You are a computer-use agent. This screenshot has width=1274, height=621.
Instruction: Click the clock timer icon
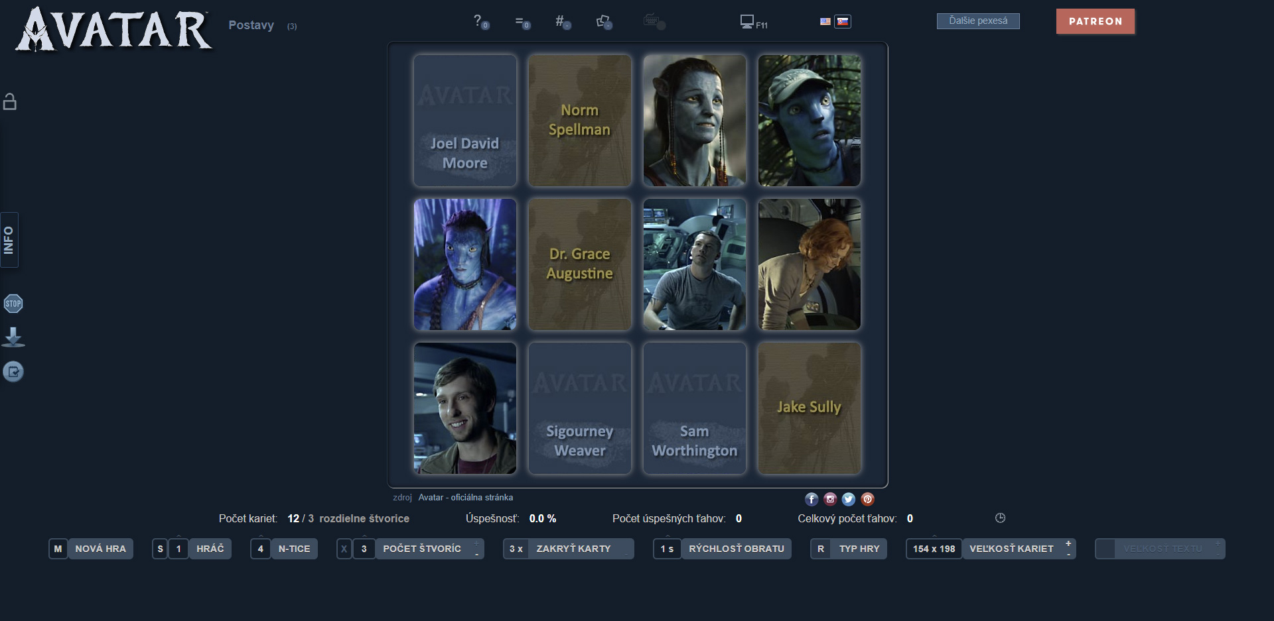pos(1001,518)
